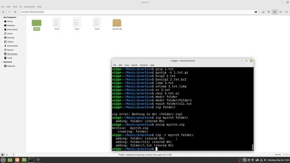290x163 pixels.
Task: Open the volume tray icon
Action: point(265,160)
